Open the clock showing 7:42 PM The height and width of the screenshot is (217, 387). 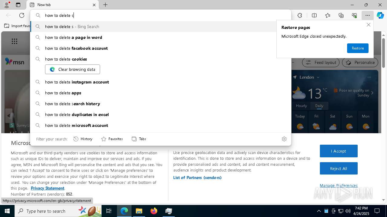361,211
